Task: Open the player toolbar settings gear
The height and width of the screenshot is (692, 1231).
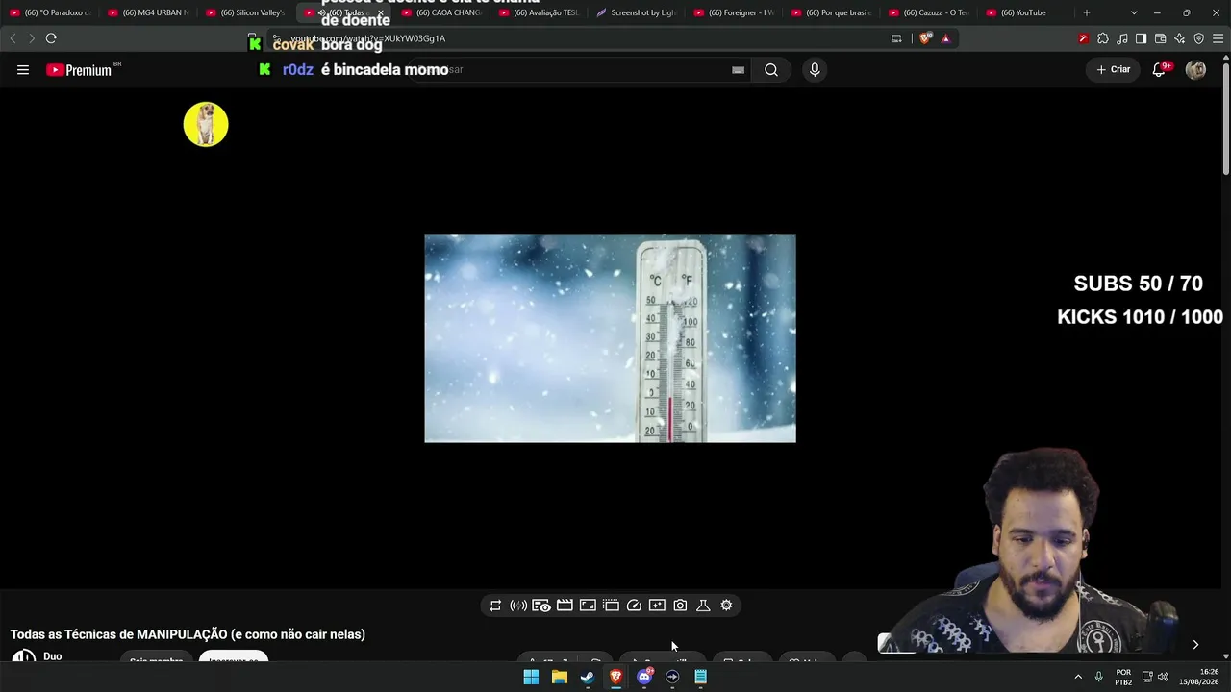Action: (x=726, y=605)
